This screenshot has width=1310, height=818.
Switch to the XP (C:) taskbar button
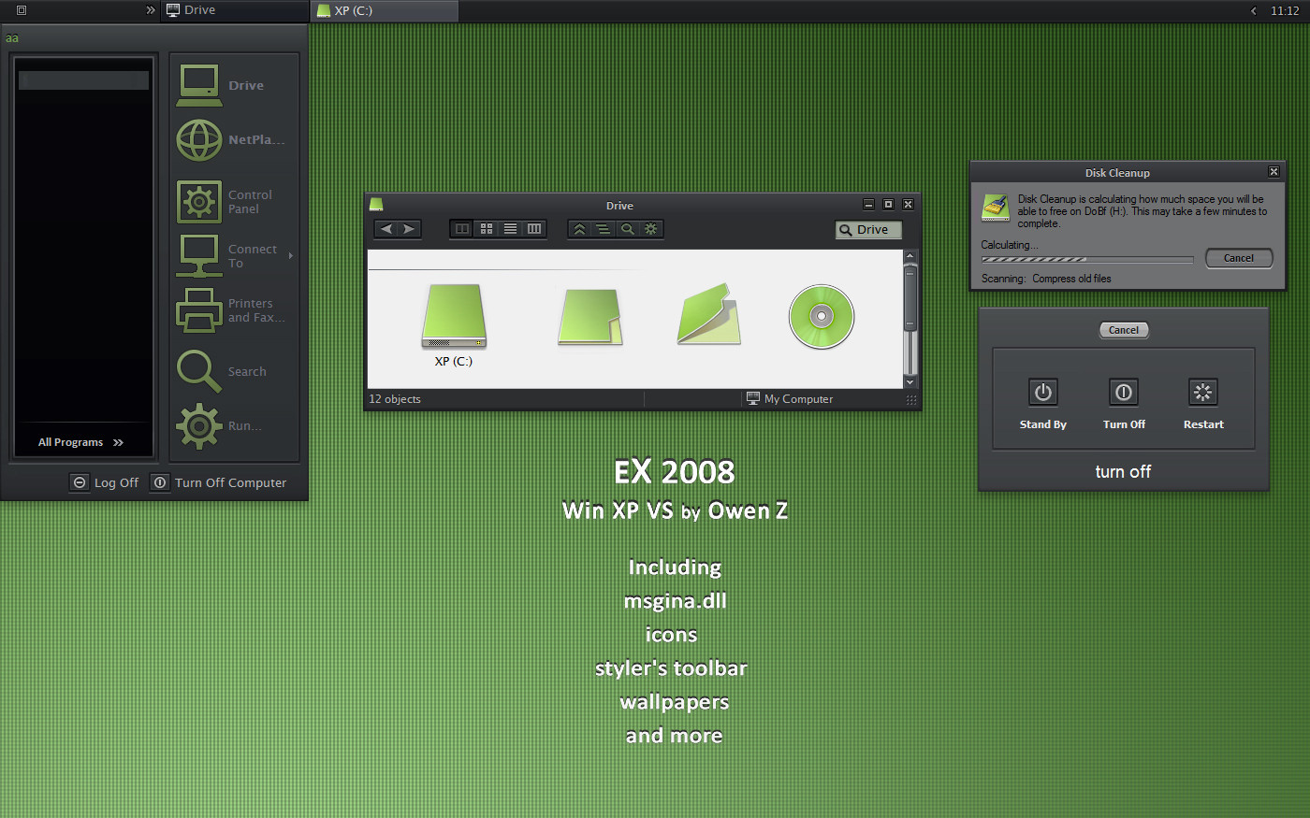tap(385, 10)
